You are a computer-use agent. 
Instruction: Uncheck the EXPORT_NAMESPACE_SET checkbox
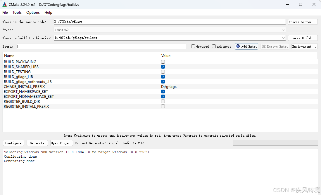click(163, 92)
